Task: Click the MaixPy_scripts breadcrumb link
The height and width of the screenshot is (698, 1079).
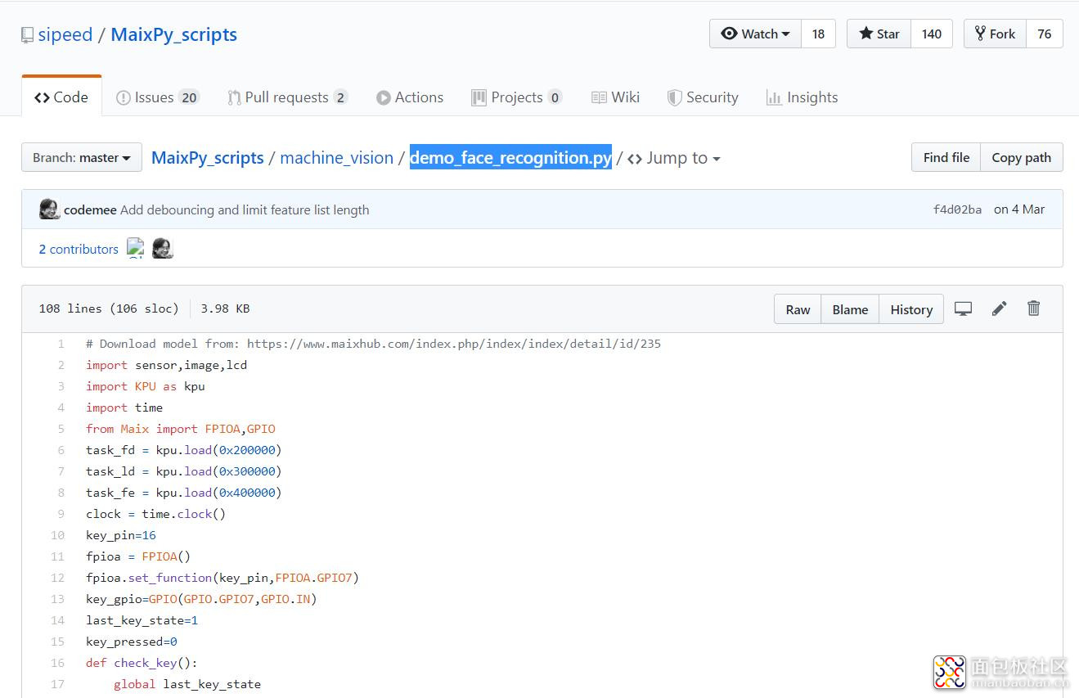Action: (208, 158)
